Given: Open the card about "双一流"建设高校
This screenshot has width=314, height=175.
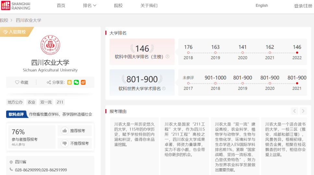Looking at the screenshot, I should (x=235, y=146).
